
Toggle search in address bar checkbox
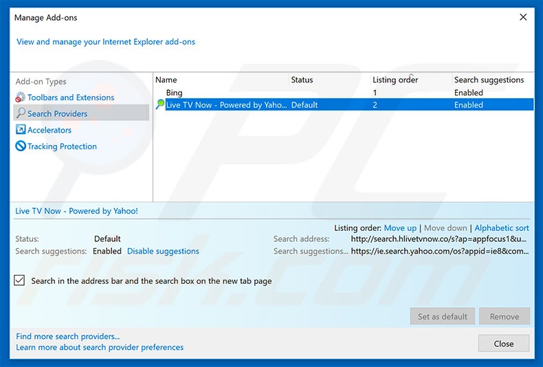tap(19, 280)
